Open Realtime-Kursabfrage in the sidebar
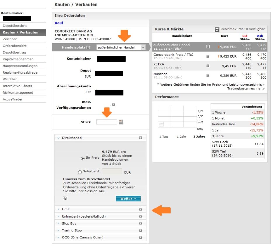The width and height of the screenshot is (273, 246). tap(23, 72)
